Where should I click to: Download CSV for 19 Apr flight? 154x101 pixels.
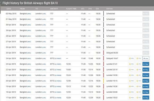(x=139, y=86)
